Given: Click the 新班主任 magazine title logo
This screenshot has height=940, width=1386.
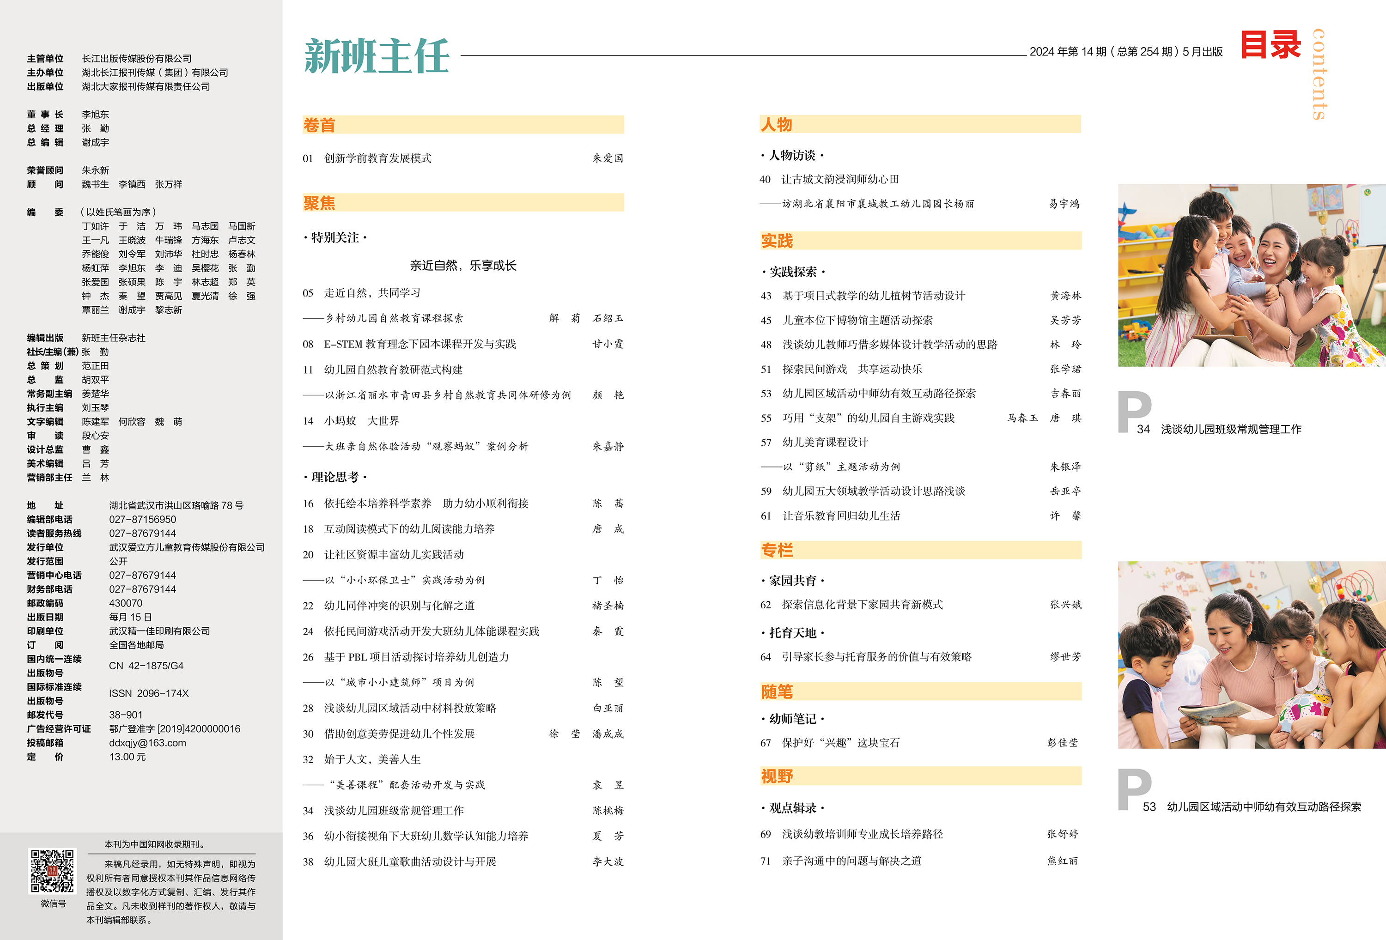Looking at the screenshot, I should tap(377, 57).
